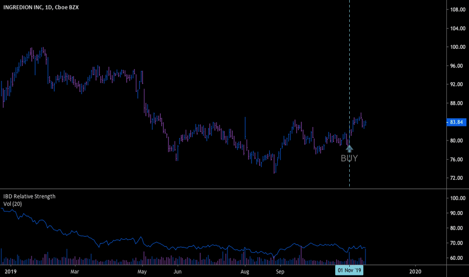Click the Vol (20) indicator label
Image resolution: width=469 pixels, height=277 pixels.
pos(13,204)
